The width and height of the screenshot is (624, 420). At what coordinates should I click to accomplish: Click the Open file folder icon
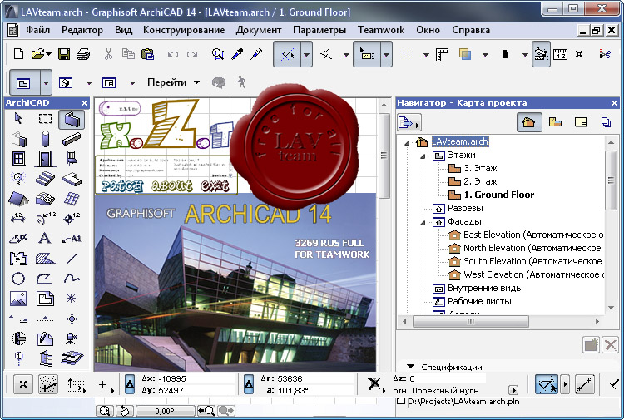(37, 54)
